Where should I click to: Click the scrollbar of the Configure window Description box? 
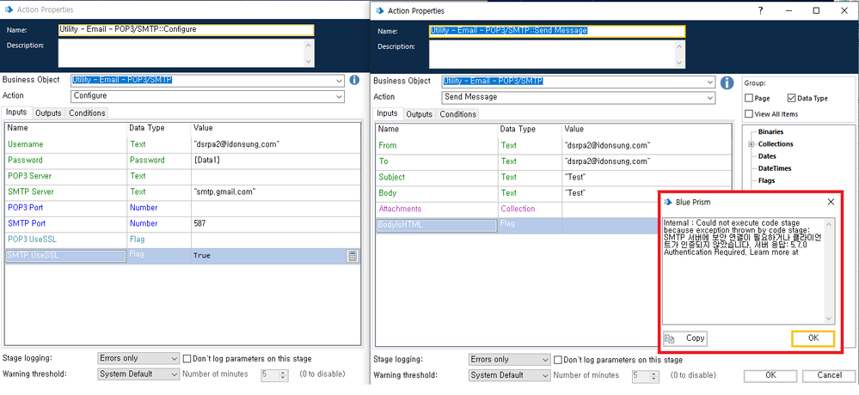click(x=309, y=53)
